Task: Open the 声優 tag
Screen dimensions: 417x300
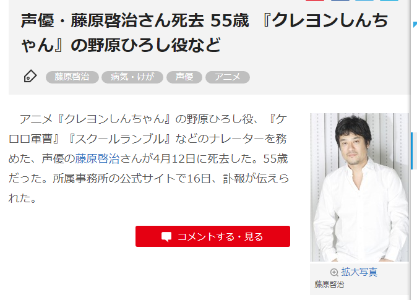Action: coord(184,77)
